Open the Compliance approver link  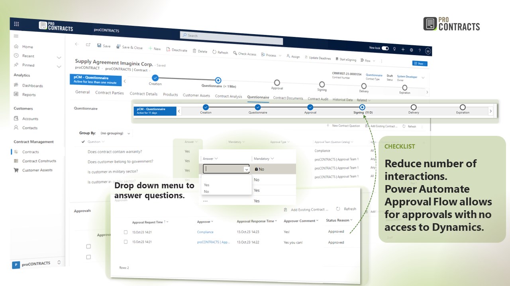205,232
